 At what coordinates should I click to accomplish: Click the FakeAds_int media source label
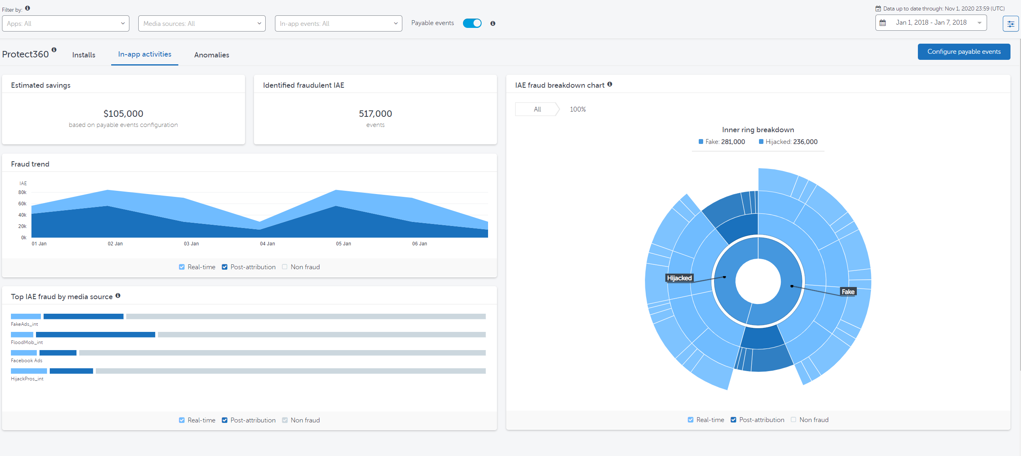(24, 324)
